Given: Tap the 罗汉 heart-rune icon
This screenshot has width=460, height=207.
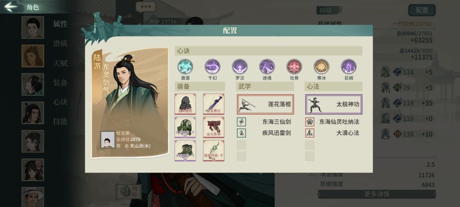Looking at the screenshot, I should [x=240, y=66].
